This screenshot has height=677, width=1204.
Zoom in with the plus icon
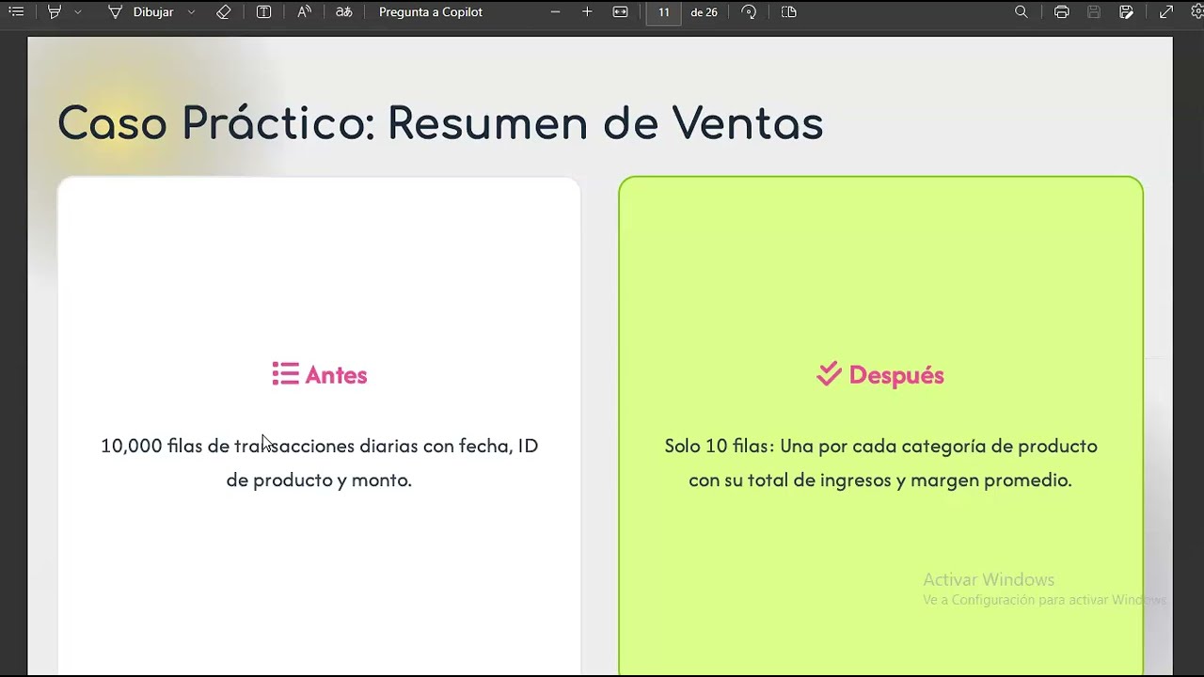587,12
